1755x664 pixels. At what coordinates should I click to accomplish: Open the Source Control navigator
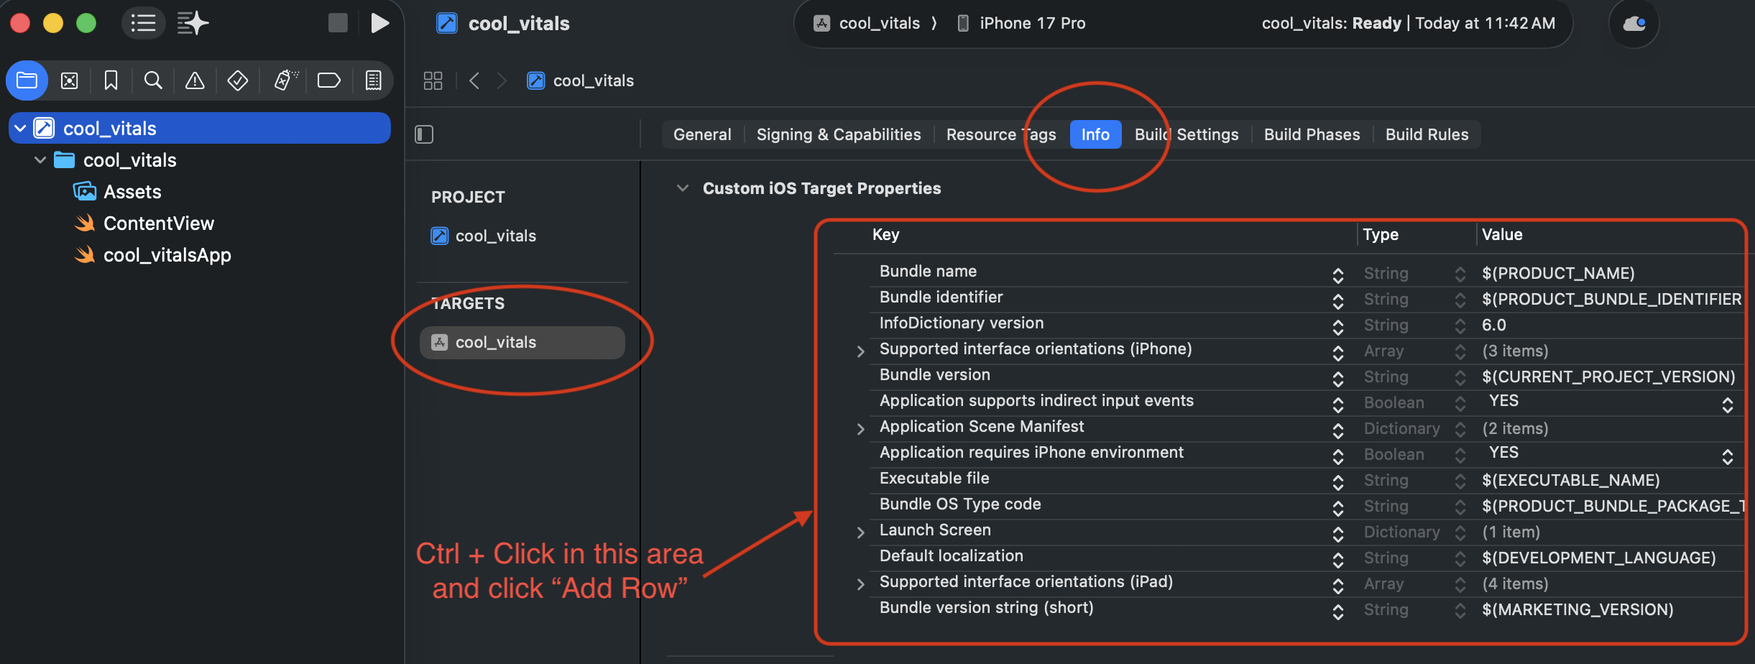tap(70, 80)
